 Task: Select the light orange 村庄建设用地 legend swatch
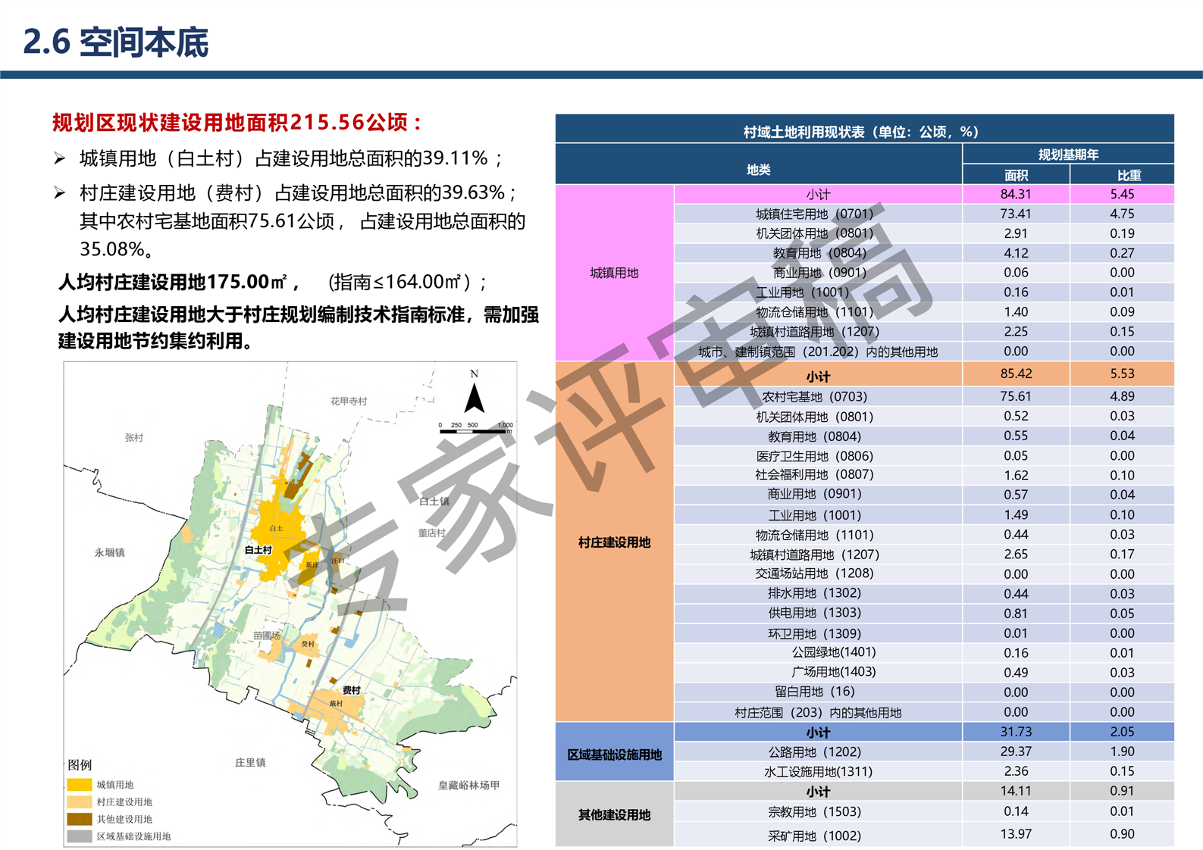pos(80,802)
